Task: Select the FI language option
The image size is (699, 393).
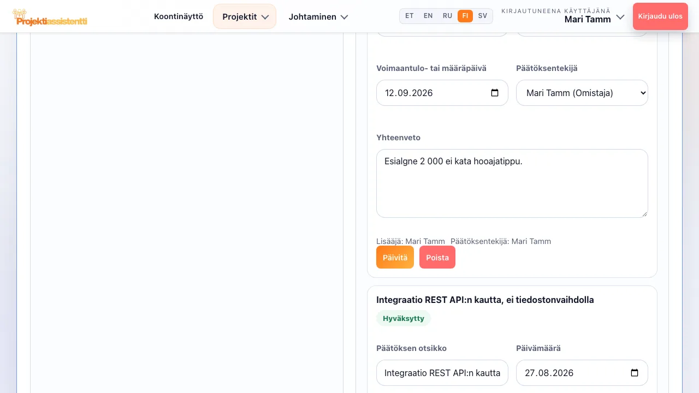Action: pos(465,16)
